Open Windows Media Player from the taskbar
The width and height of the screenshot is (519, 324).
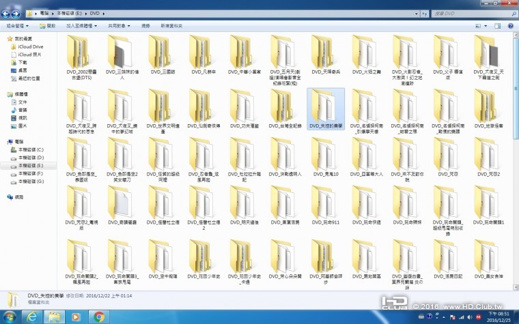[76, 316]
